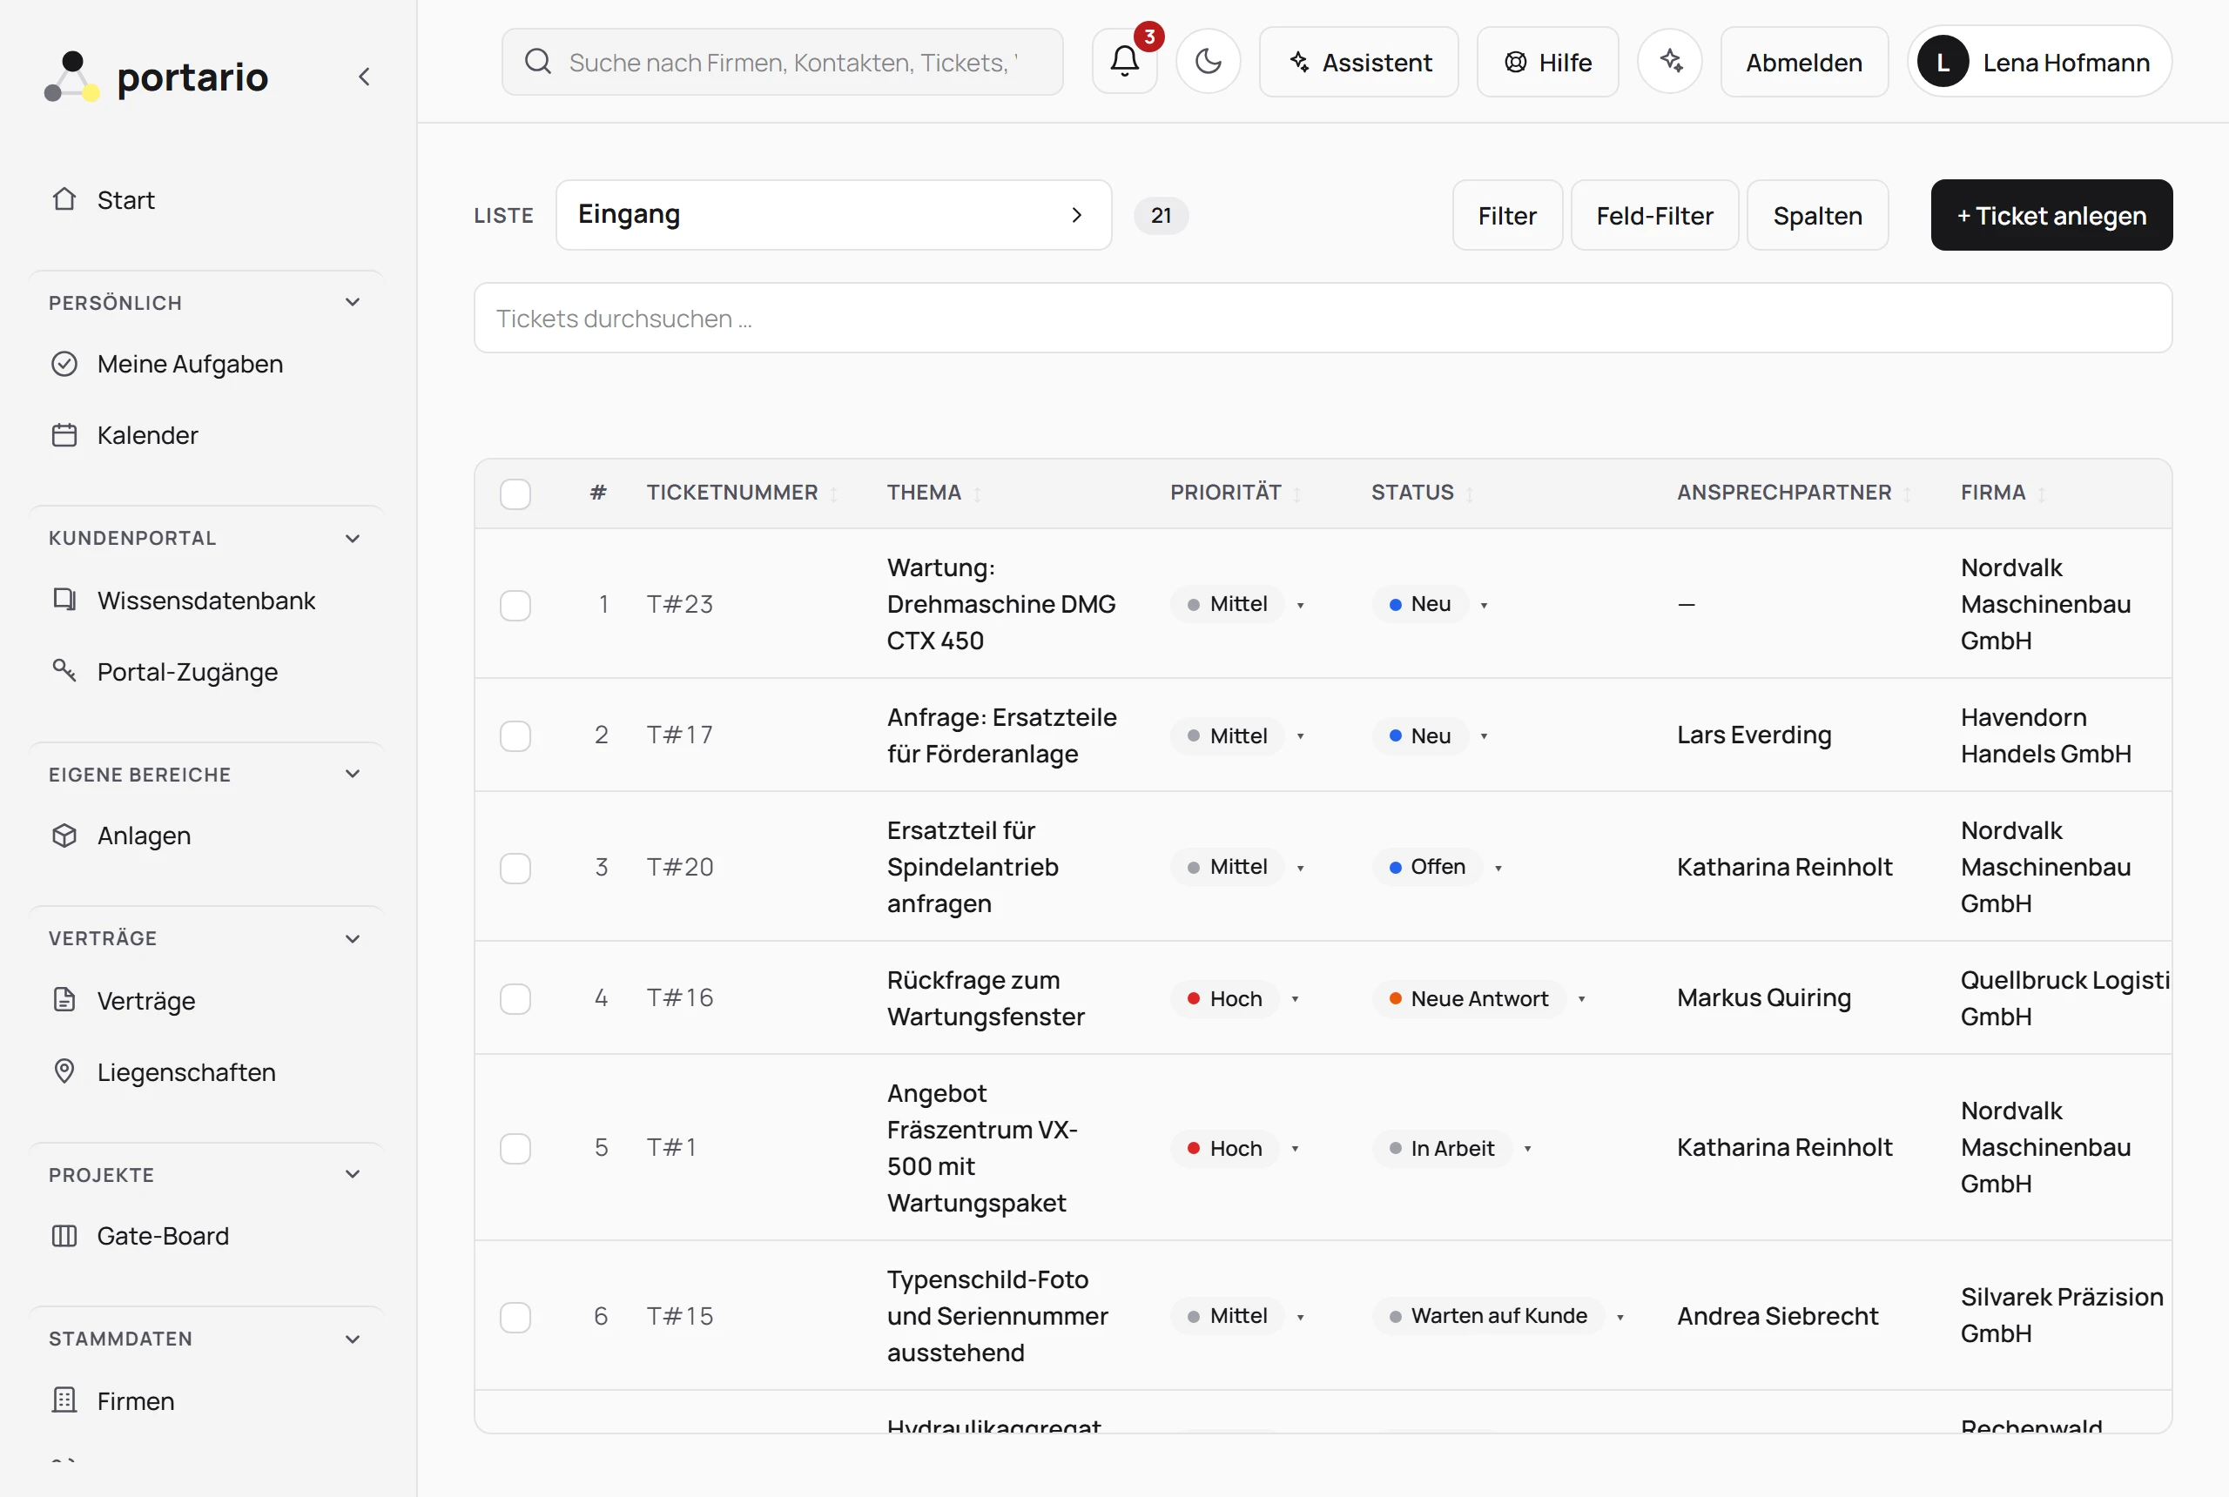Click the Portal-Zugänge key icon

64,671
